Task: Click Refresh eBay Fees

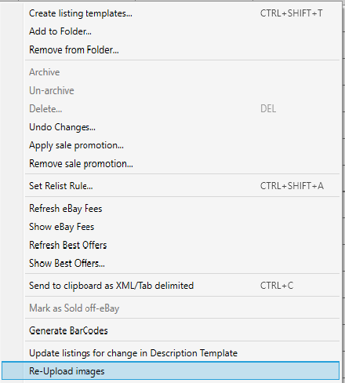Action: coord(170,209)
